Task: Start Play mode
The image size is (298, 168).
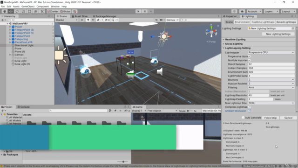Action: (x=138, y=11)
